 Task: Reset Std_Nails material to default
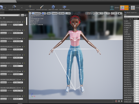24,63
